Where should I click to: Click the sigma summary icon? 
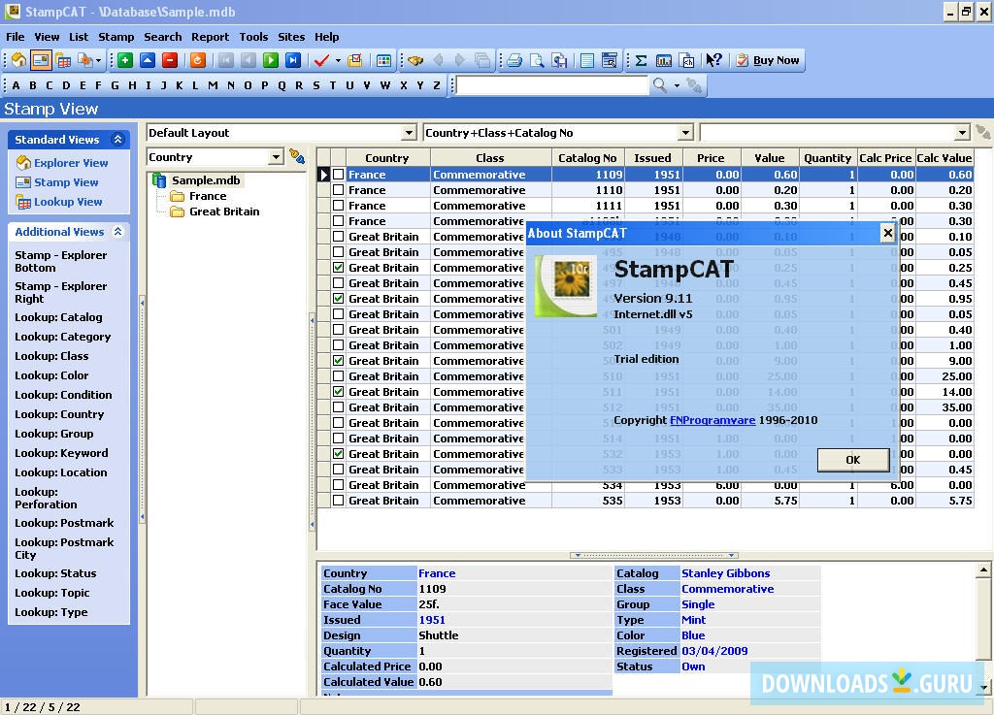641,60
